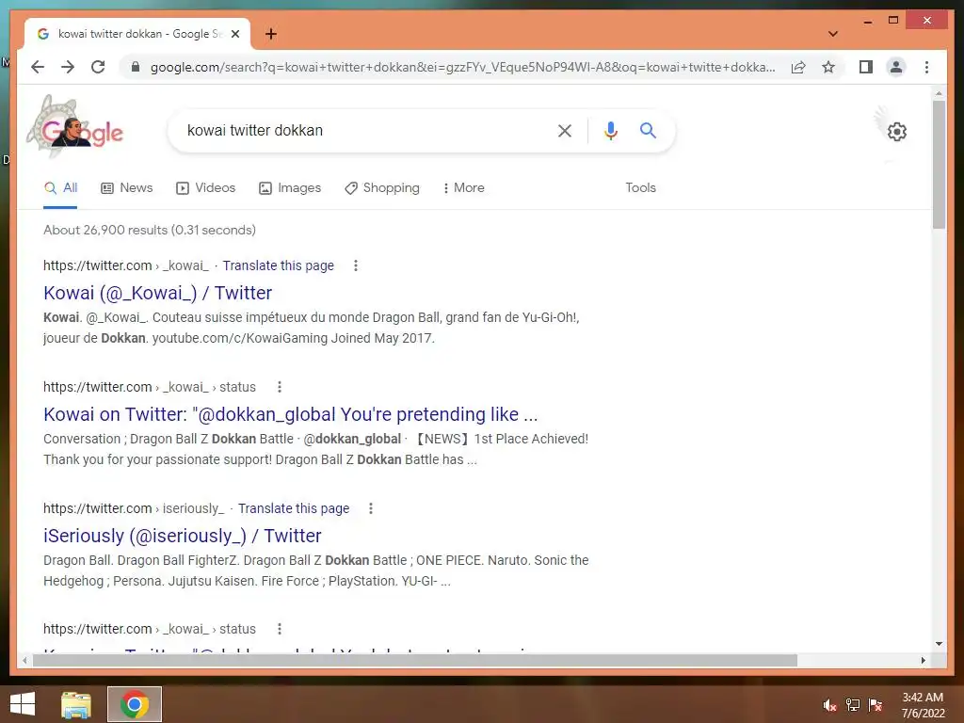964x723 pixels.
Task: Open Google quick settings gear
Action: point(897,132)
